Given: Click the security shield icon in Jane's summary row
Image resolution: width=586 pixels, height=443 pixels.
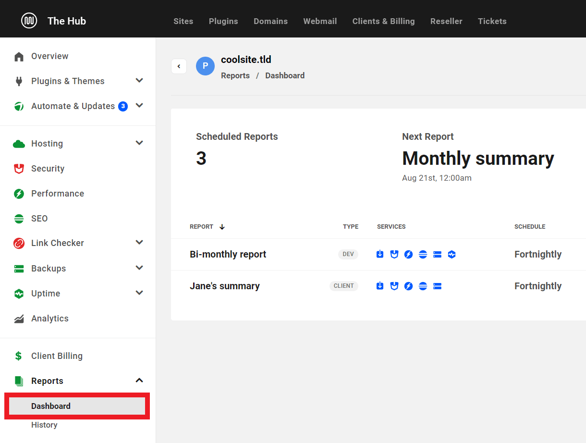Looking at the screenshot, I should 394,286.
